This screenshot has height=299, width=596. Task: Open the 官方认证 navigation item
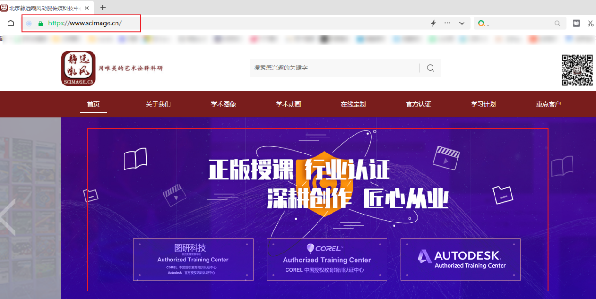tap(418, 104)
